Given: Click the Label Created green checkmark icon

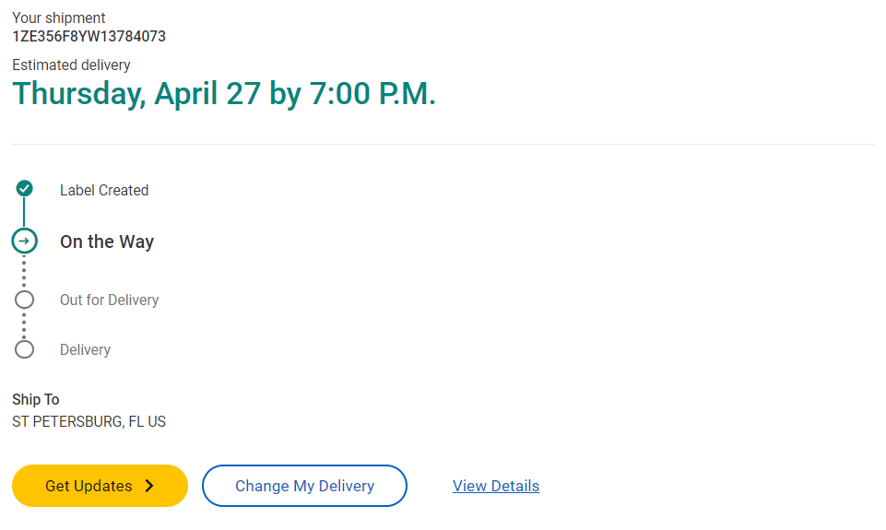Looking at the screenshot, I should (25, 189).
